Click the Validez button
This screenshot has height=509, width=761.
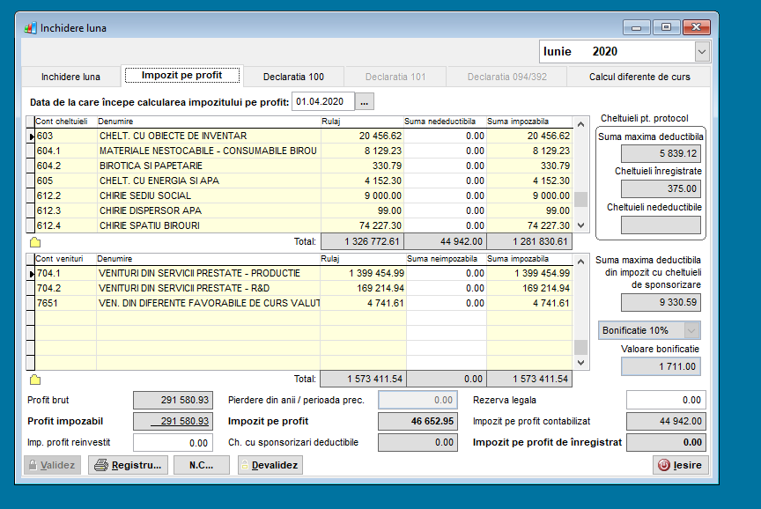(53, 465)
